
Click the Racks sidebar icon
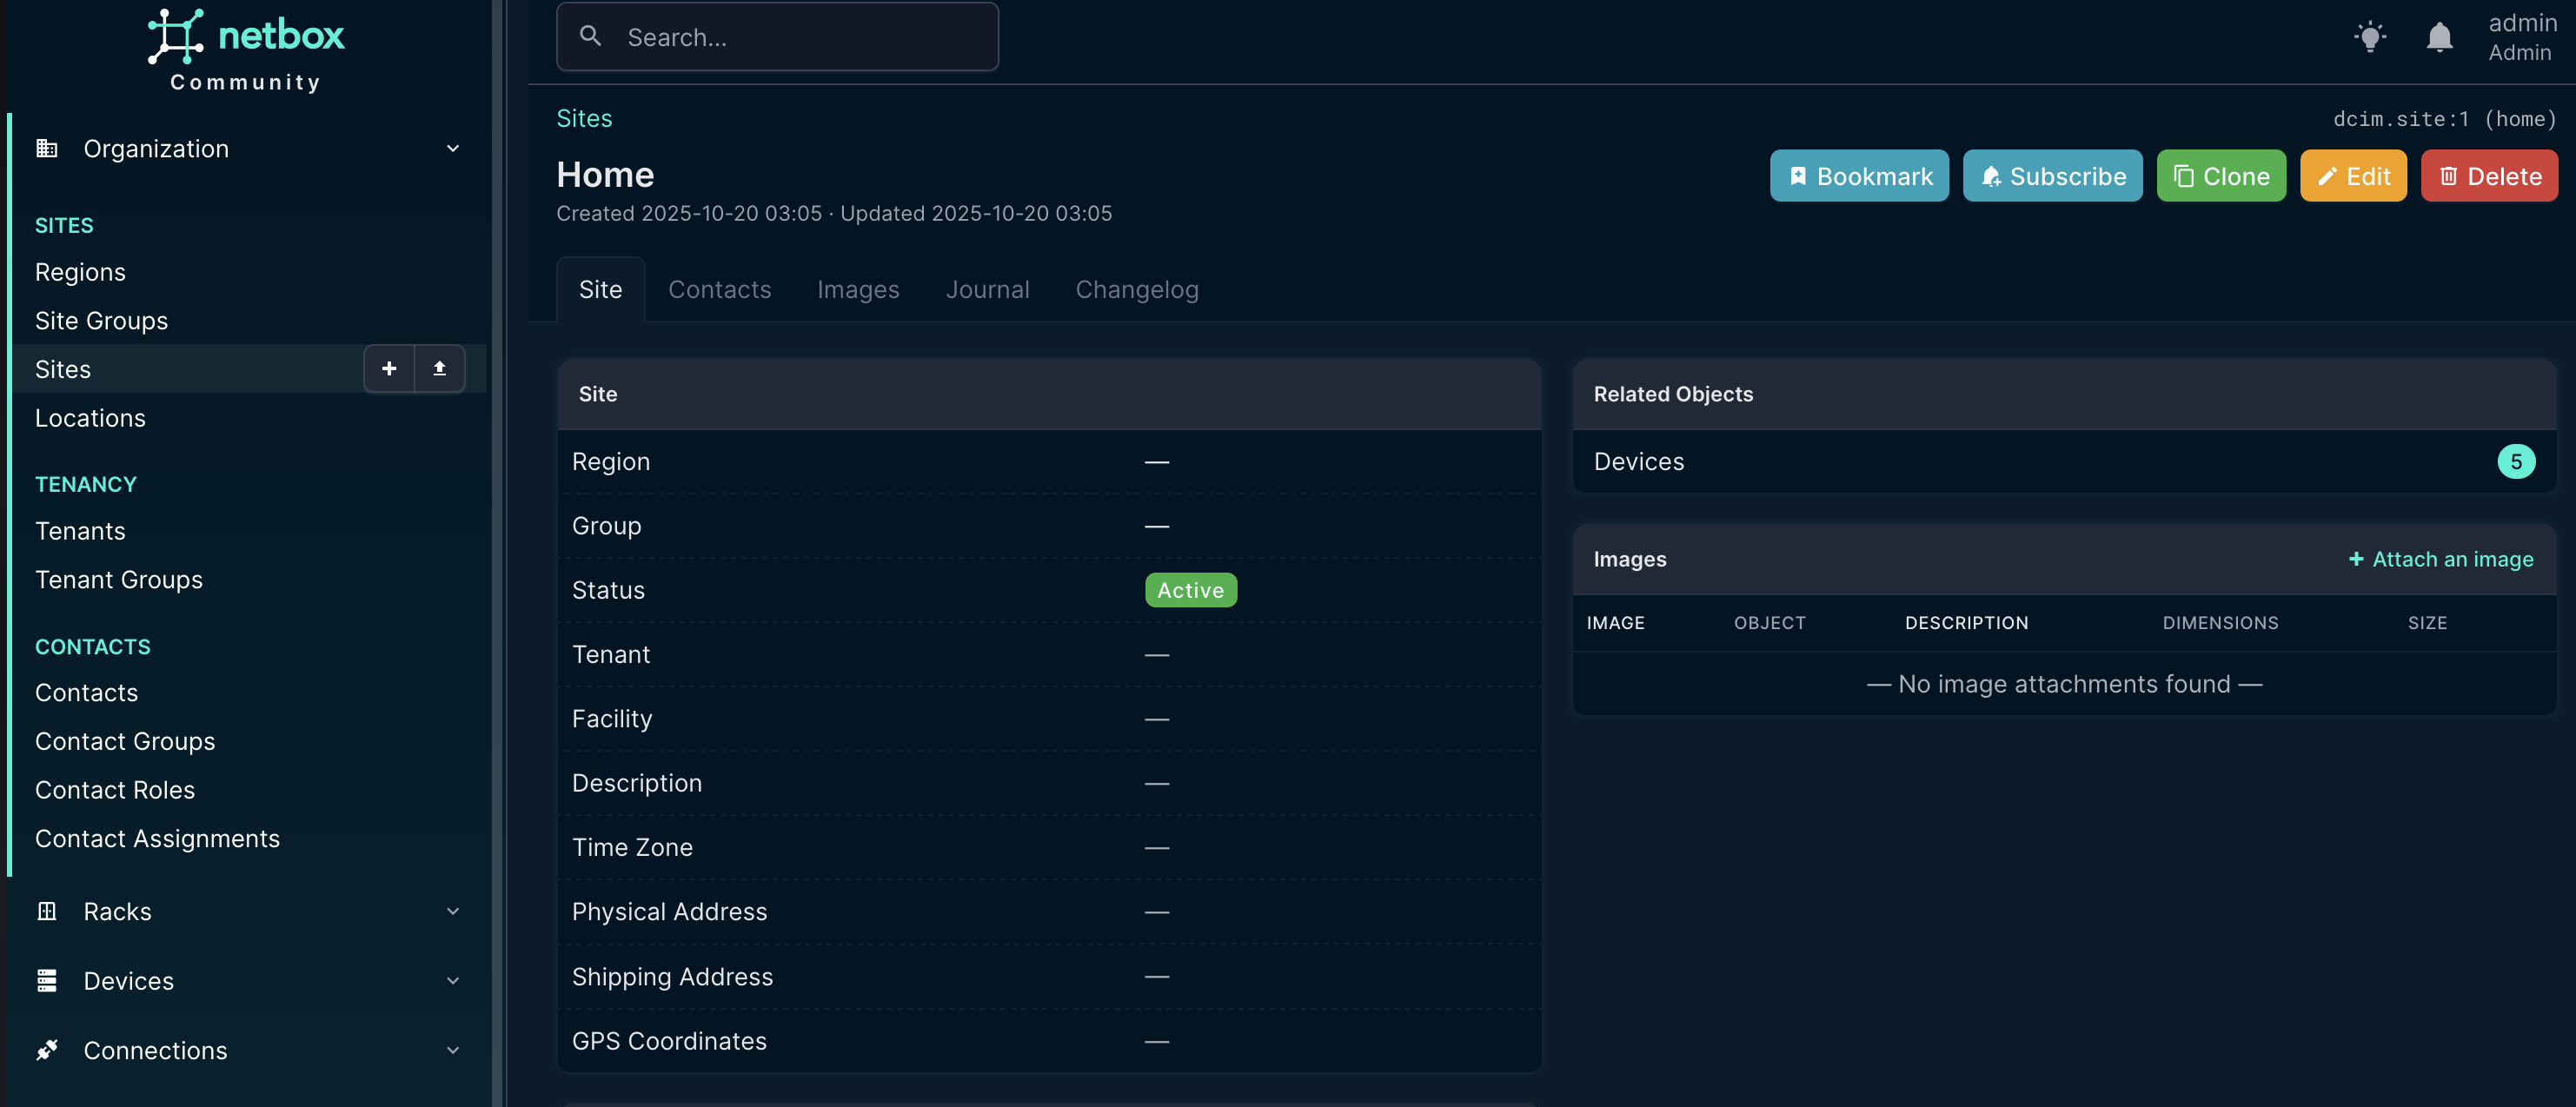click(x=47, y=911)
